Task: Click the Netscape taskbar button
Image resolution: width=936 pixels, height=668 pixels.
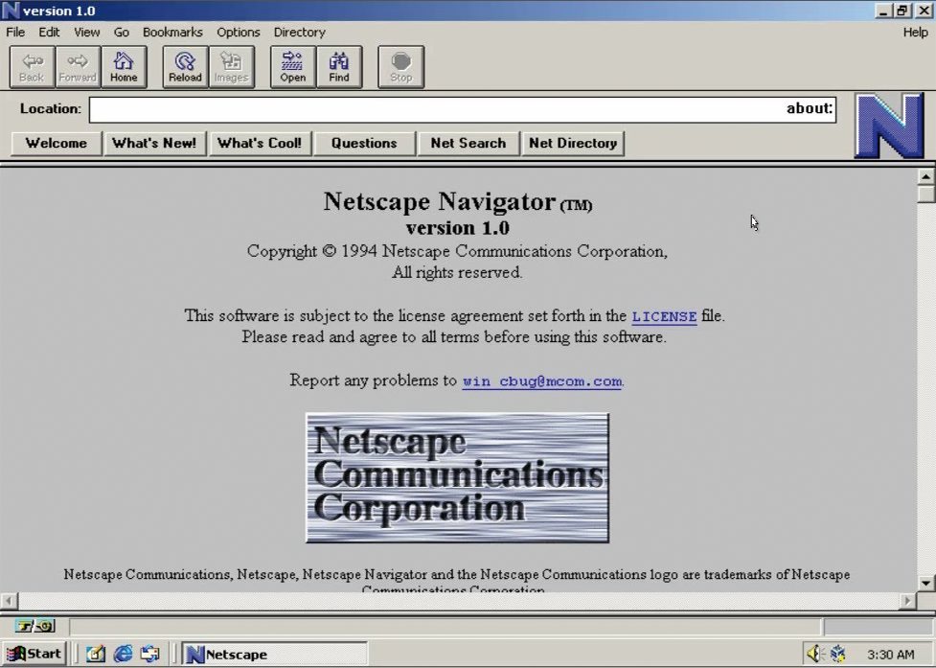Action: [x=275, y=654]
